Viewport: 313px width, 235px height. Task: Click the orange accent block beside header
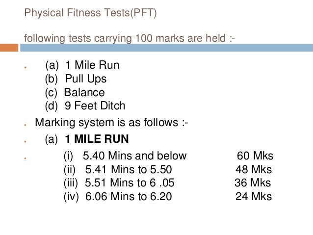[9, 48]
